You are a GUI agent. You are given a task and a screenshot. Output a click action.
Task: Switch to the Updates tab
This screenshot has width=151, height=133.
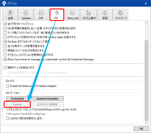(x=26, y=15)
